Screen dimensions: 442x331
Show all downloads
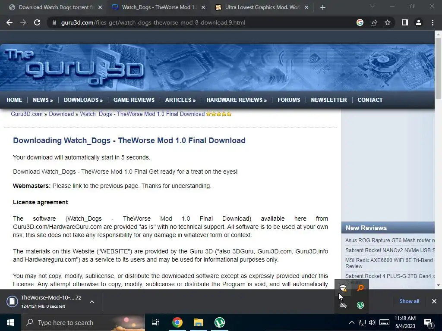pos(409,301)
